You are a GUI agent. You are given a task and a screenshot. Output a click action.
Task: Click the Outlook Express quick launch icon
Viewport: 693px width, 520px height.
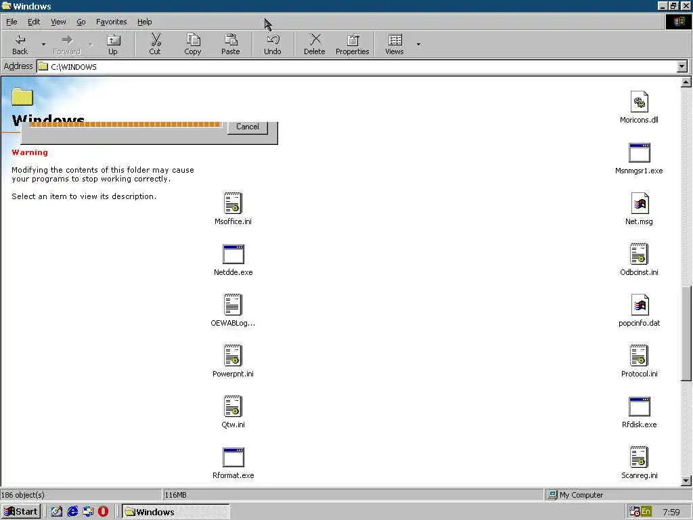point(88,512)
